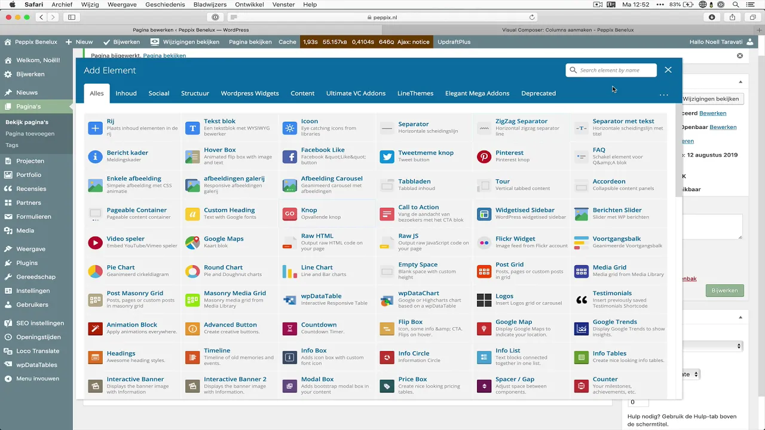Select the Animation Block element icon
This screenshot has width=765, height=430.
95,328
